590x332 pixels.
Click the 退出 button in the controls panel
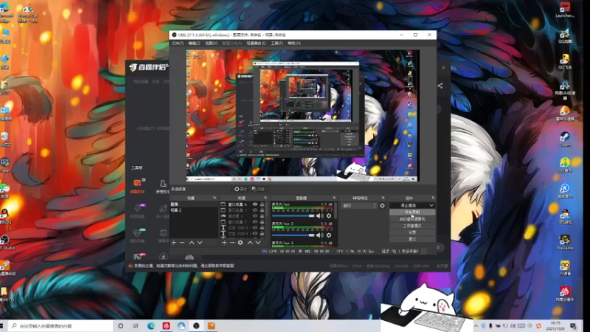[x=412, y=239]
